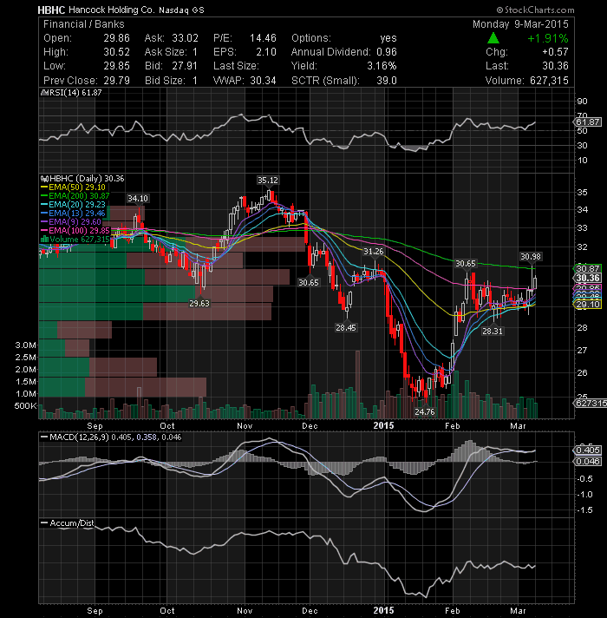Viewport: 607px width, 618px height.
Task: Click the Ask price 33.02
Action: 185,38
